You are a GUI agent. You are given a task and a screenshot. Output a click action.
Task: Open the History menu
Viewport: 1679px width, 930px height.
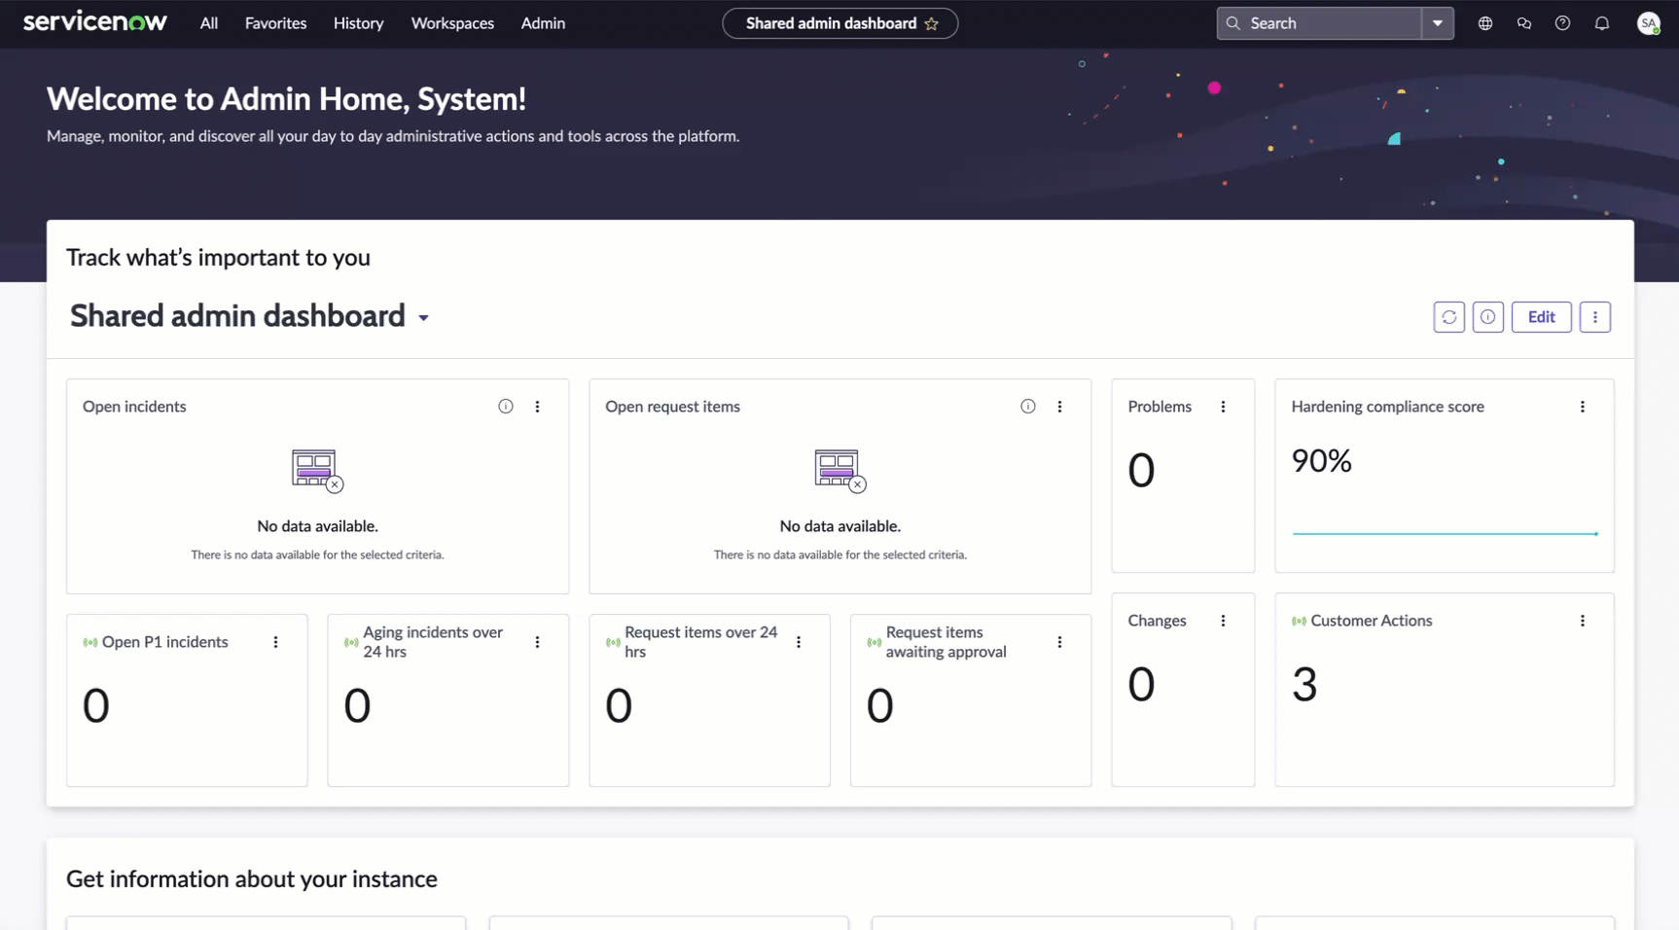point(358,23)
